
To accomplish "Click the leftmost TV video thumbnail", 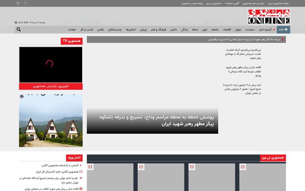I will [110, 177].
